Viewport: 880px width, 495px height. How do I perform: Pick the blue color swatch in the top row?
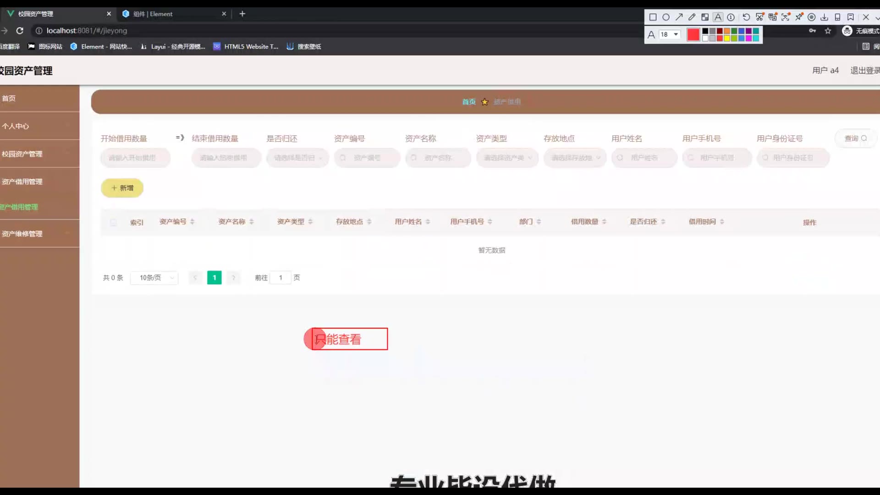741,31
